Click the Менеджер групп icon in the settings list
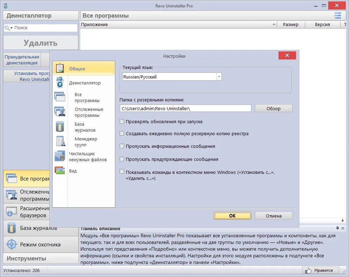The width and height of the screenshot is (349, 277). (61, 141)
